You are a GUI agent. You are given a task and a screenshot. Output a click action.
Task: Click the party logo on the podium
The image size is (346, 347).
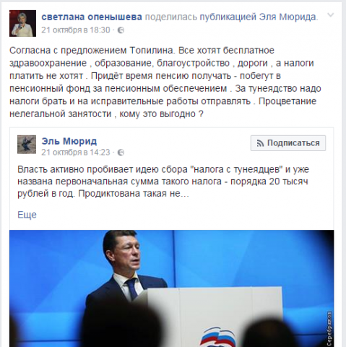click(218, 336)
